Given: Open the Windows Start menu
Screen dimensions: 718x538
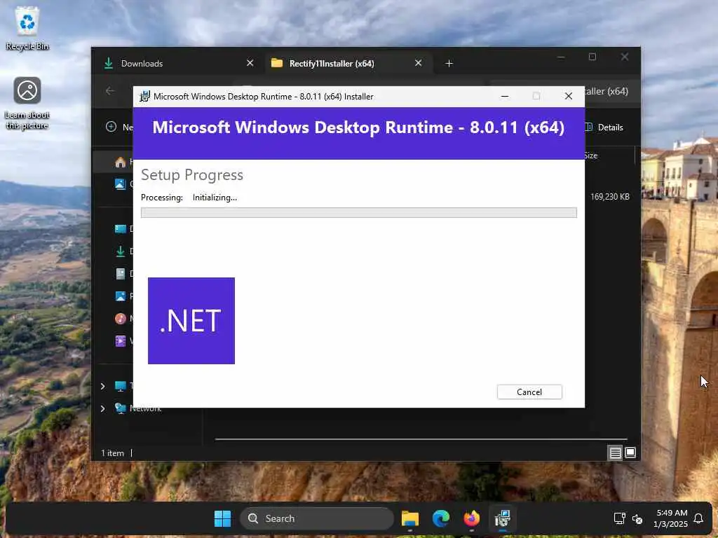Looking at the screenshot, I should [222, 518].
